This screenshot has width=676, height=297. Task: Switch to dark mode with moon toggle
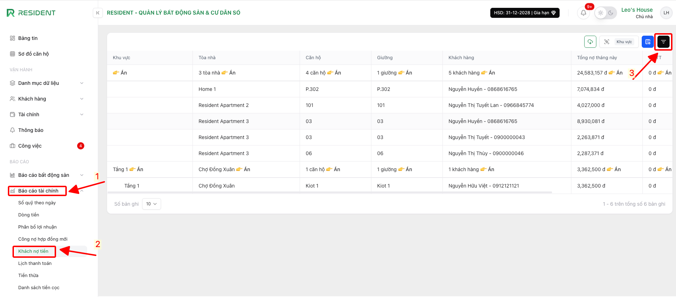click(x=611, y=13)
